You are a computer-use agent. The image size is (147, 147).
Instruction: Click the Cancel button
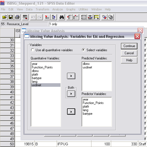tap(129, 53)
